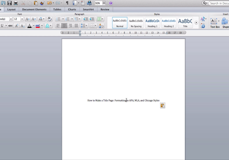229x160 pixels.
Task: Open the Media Browser icon
Action: point(89,3)
